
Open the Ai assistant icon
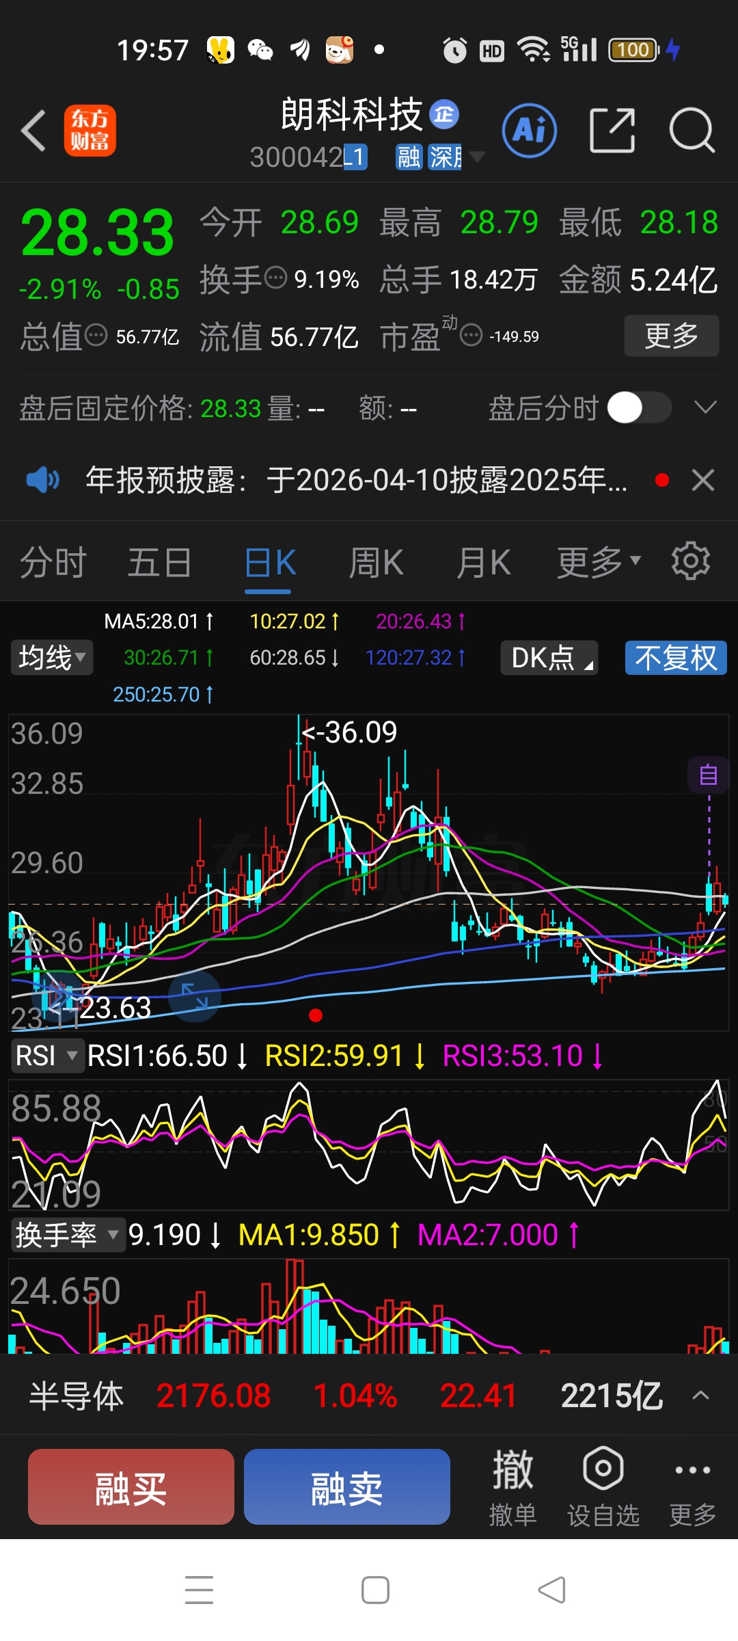pos(530,131)
